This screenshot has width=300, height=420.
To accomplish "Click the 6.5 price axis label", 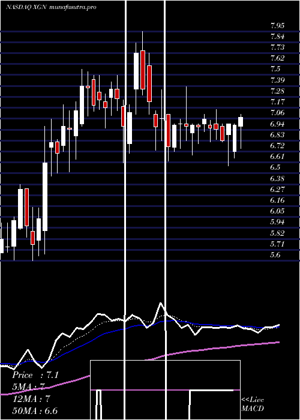I will [275, 167].
